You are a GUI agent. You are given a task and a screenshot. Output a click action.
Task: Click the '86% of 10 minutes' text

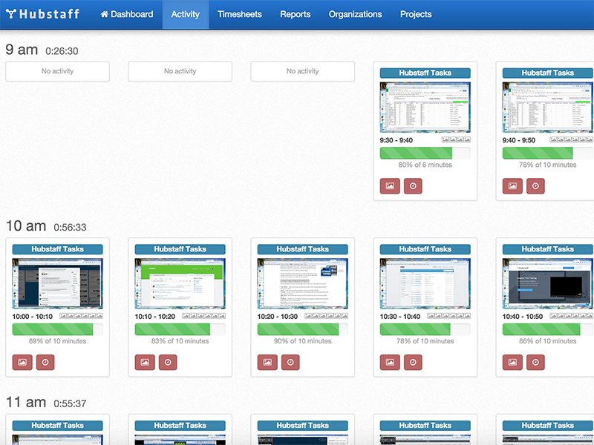548,341
